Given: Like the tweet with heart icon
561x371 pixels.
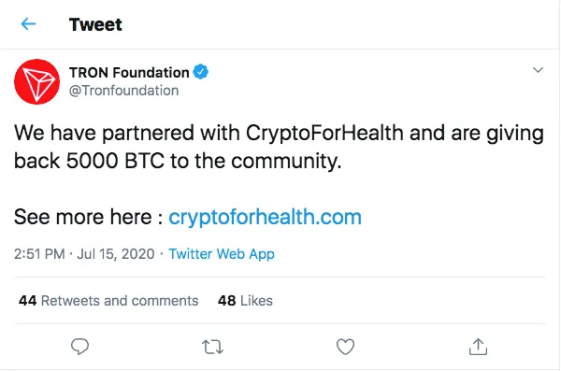Looking at the screenshot, I should [345, 347].
